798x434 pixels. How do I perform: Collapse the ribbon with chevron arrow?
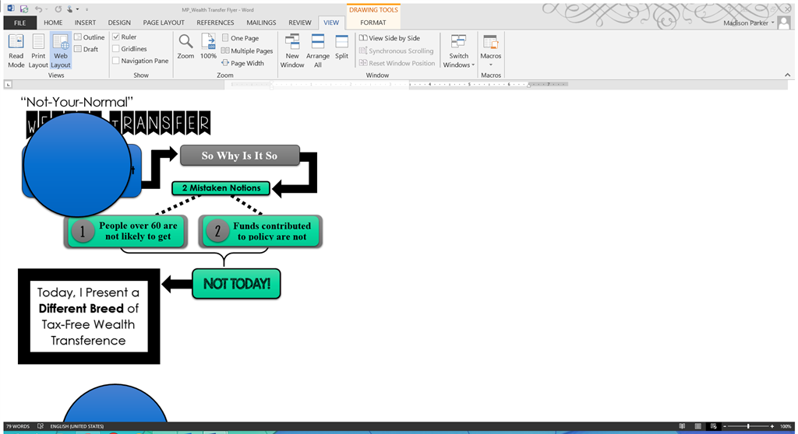pyautogui.click(x=787, y=75)
